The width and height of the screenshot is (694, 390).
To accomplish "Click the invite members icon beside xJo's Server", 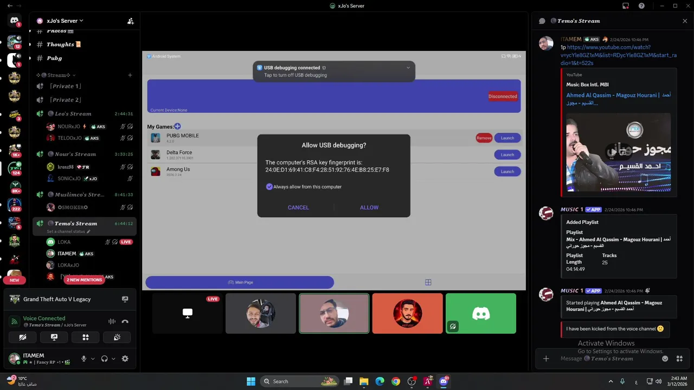I will [130, 21].
